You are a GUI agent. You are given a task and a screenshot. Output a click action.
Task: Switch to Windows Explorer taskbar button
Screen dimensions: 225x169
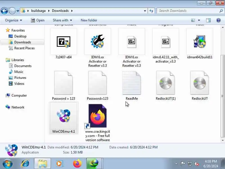click(x=42, y=164)
